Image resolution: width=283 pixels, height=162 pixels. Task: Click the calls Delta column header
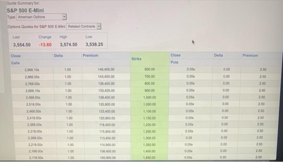point(59,56)
